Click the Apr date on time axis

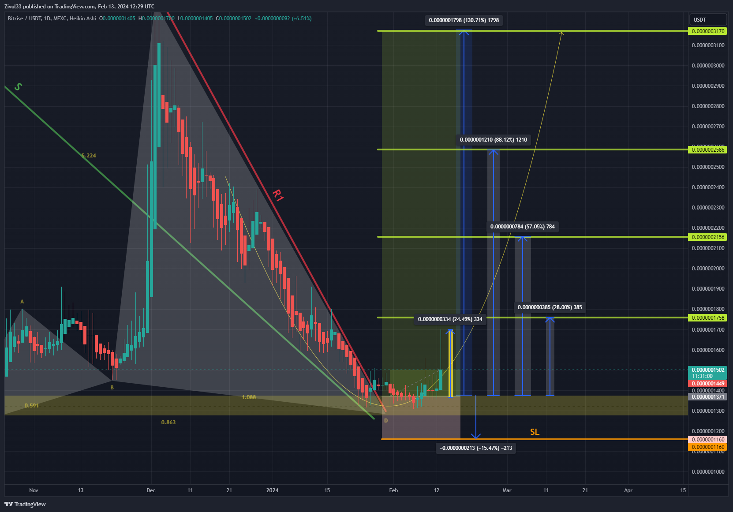pos(628,490)
